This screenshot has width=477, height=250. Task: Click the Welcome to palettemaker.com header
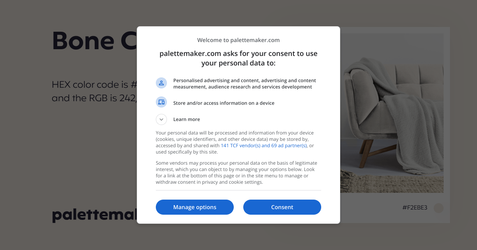tap(238, 40)
